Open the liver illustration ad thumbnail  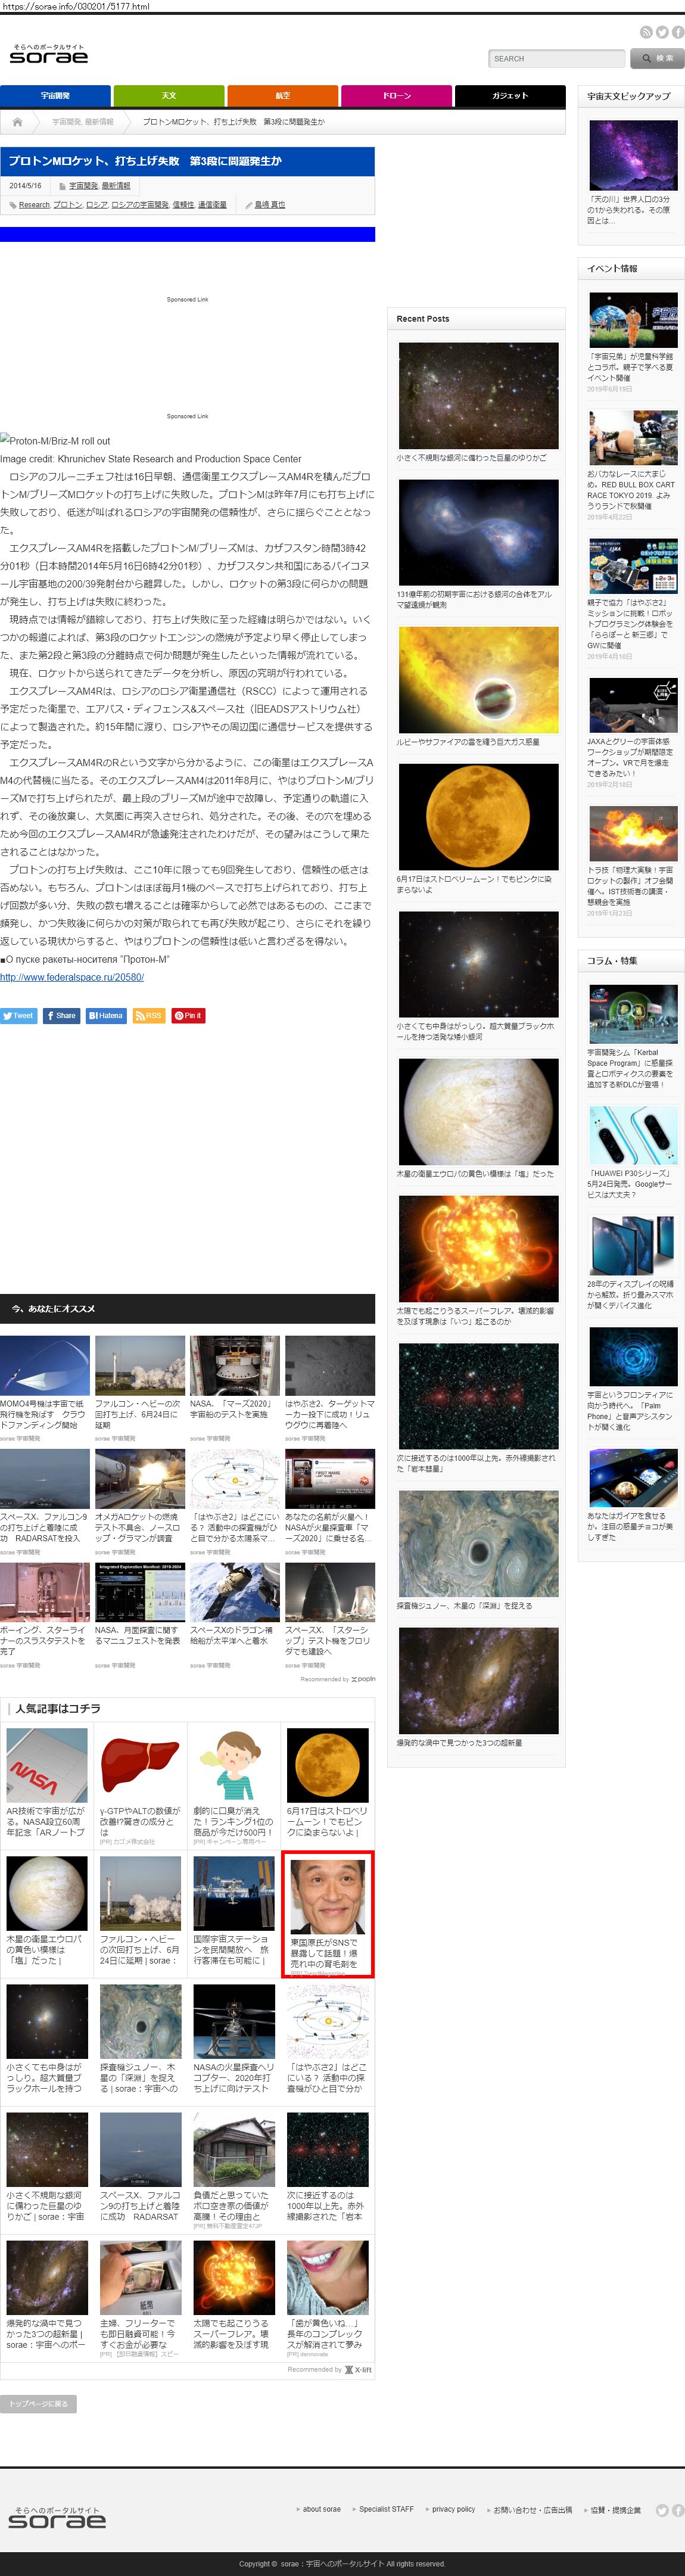coord(140,1766)
